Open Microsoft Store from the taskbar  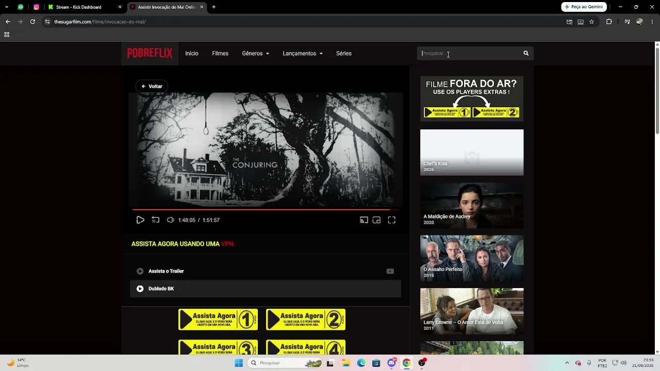point(376,363)
